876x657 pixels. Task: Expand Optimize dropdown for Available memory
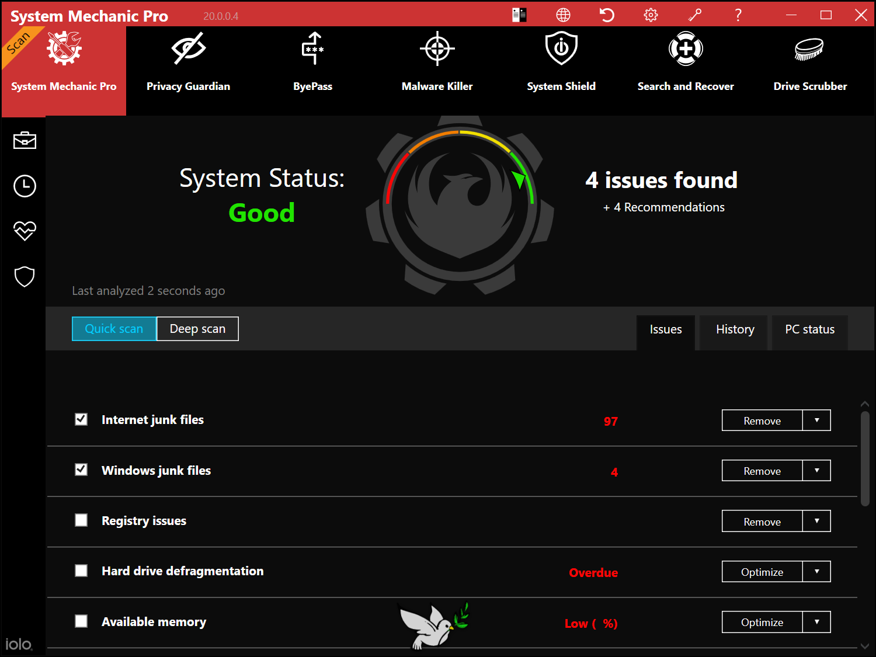click(x=816, y=623)
